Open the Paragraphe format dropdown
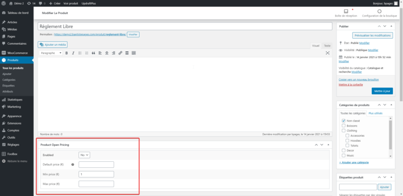 [x=51, y=53]
